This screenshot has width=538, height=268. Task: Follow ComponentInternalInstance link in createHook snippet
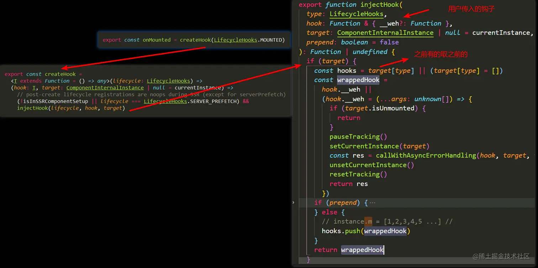pyautogui.click(x=105, y=88)
